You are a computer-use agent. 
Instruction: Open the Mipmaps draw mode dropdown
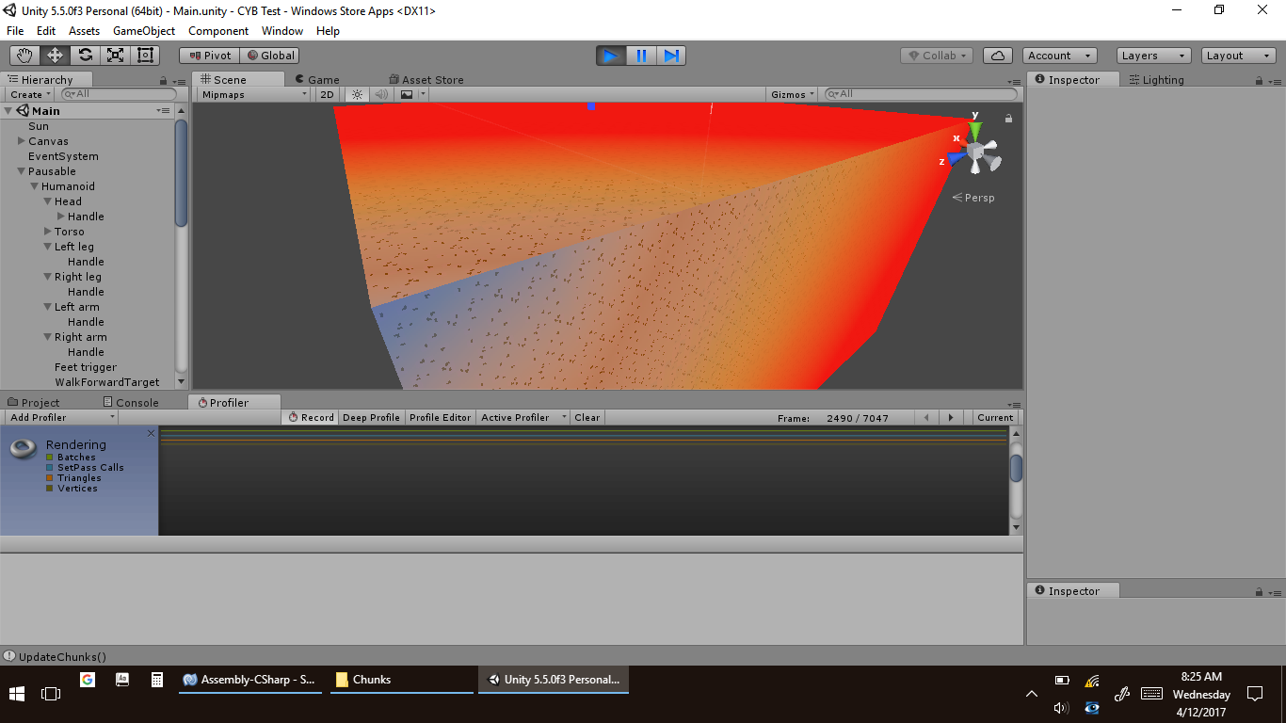pyautogui.click(x=253, y=94)
